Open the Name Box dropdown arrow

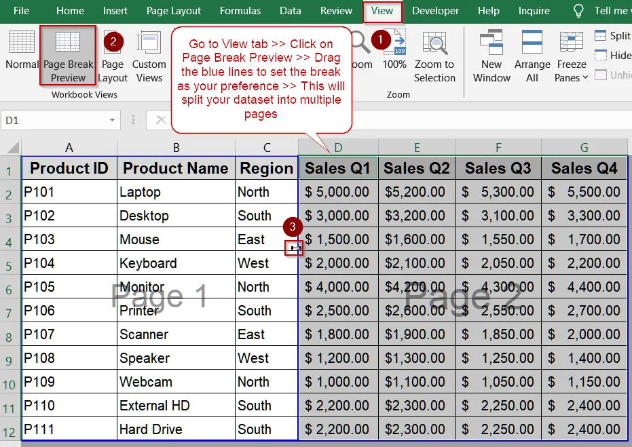[112, 120]
